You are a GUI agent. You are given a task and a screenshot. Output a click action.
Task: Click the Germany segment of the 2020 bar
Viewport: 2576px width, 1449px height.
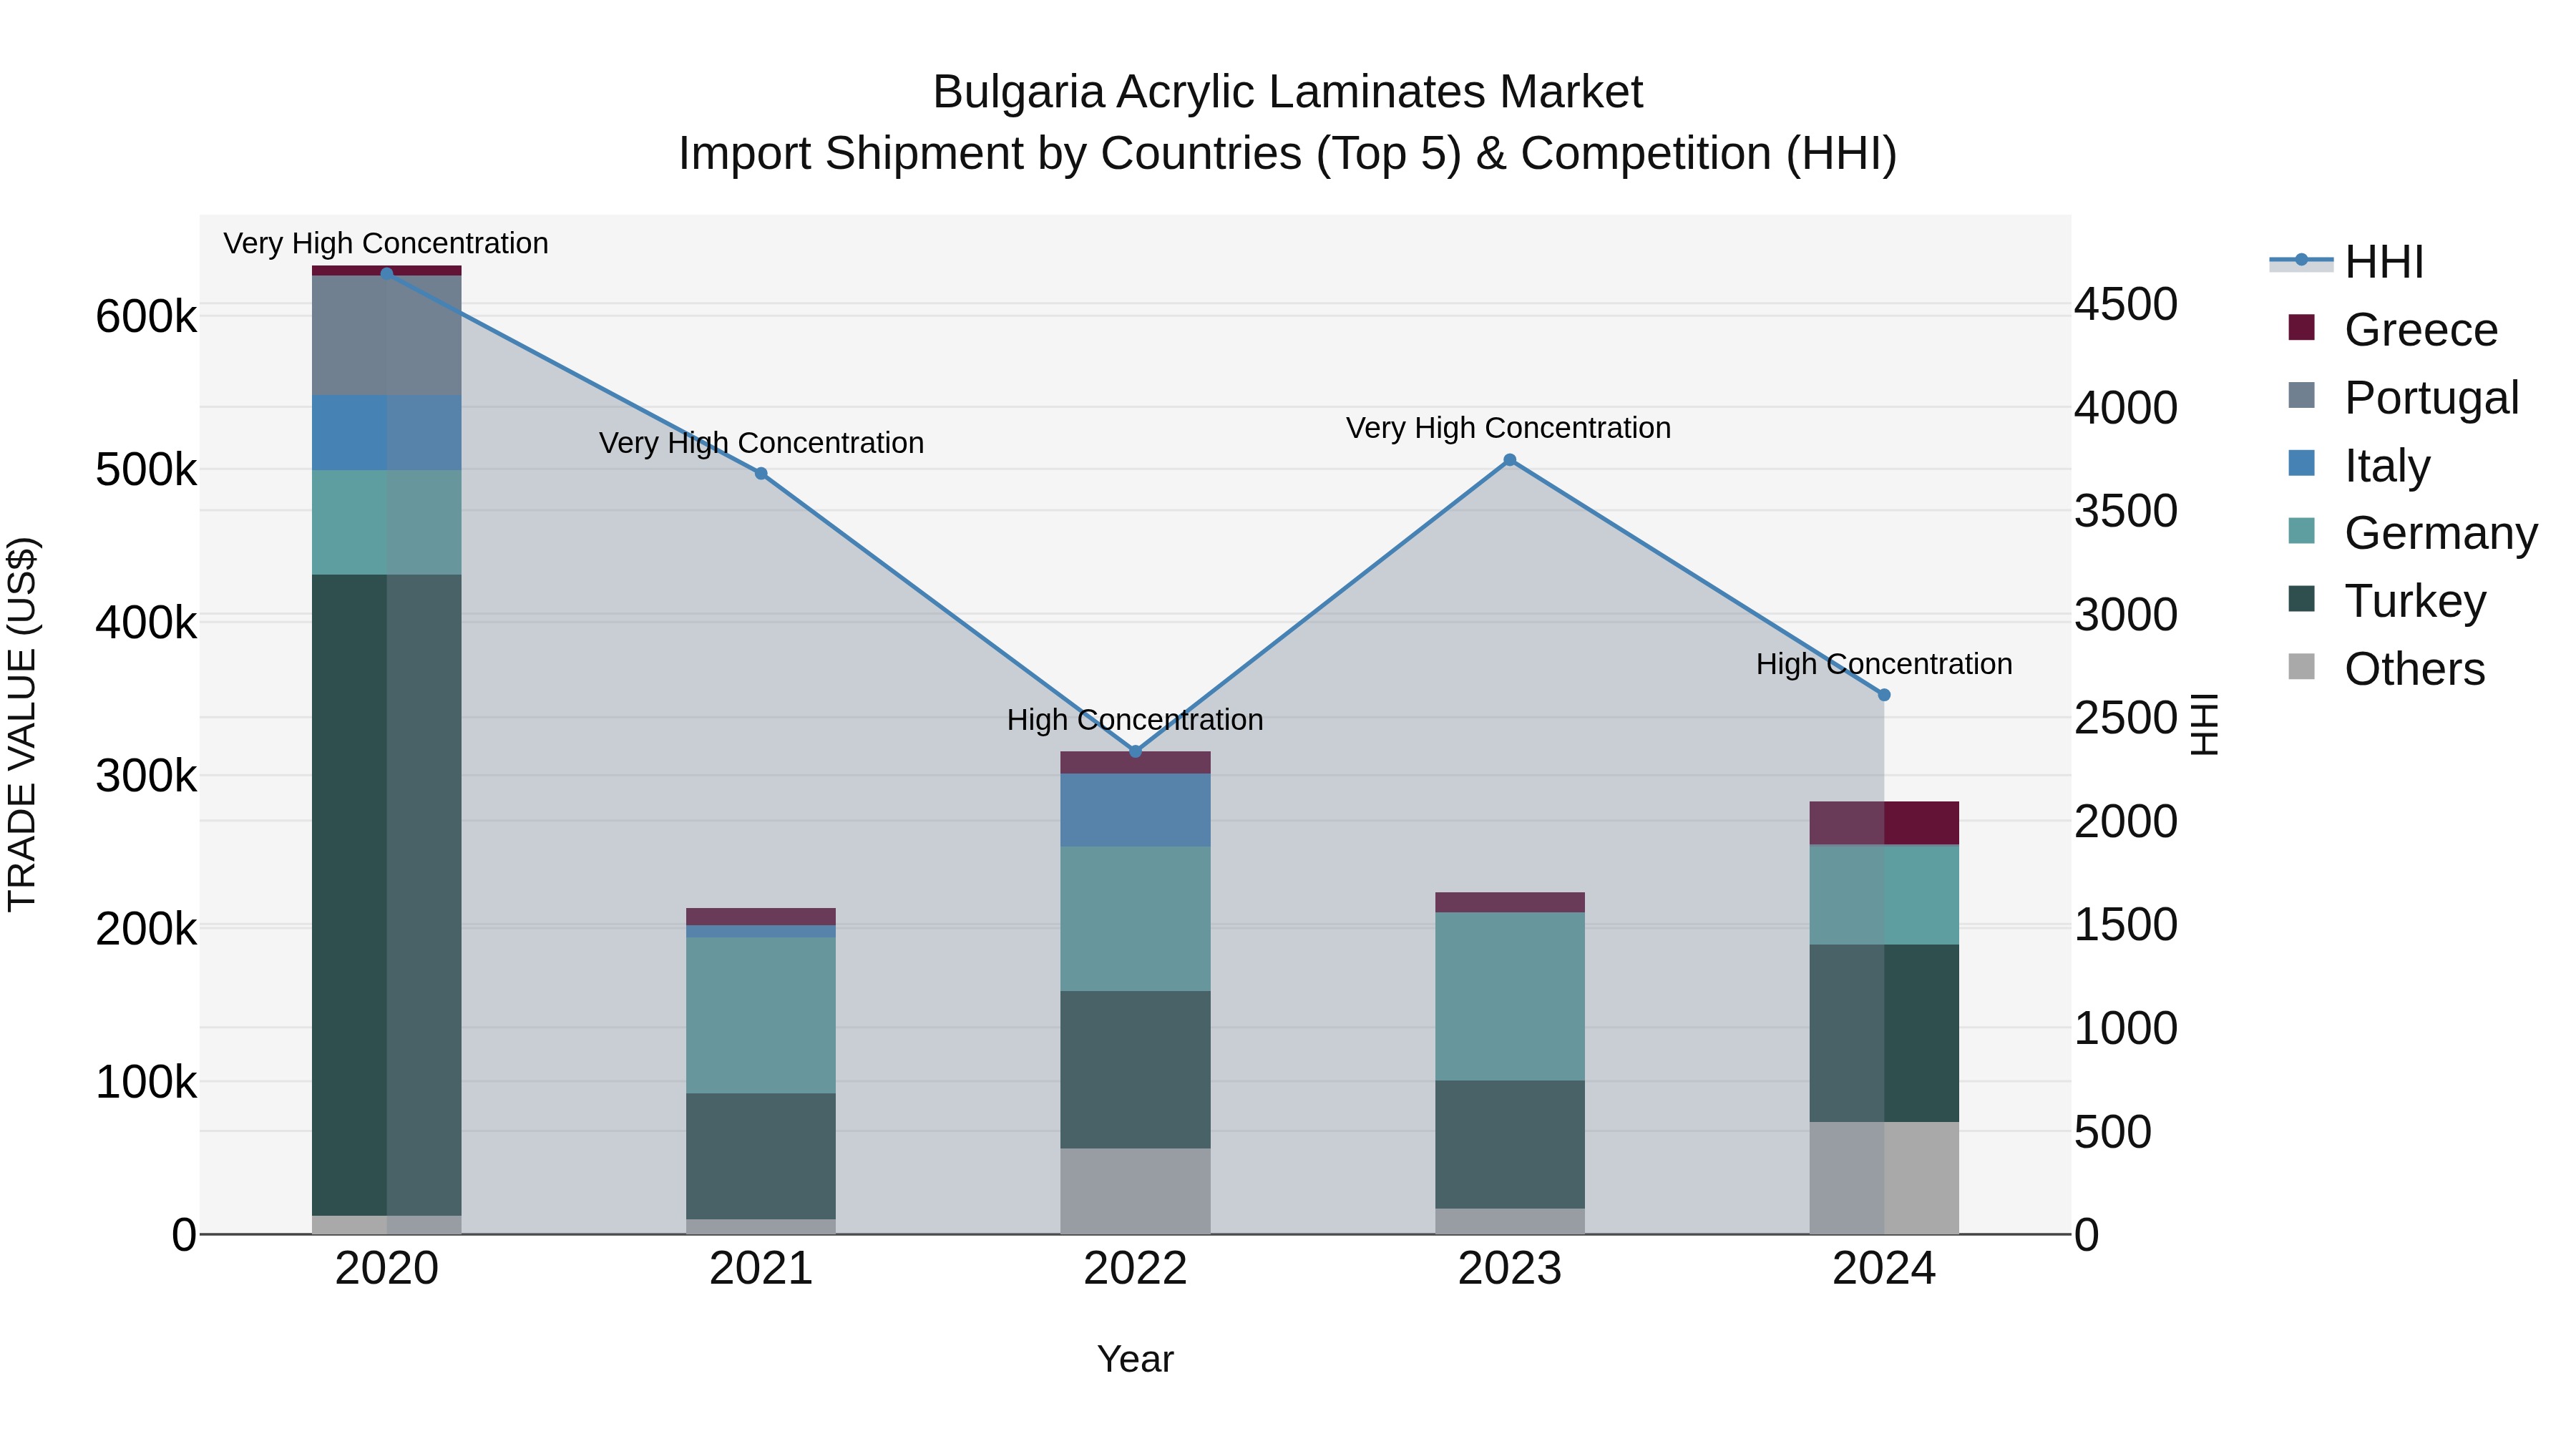coord(387,523)
